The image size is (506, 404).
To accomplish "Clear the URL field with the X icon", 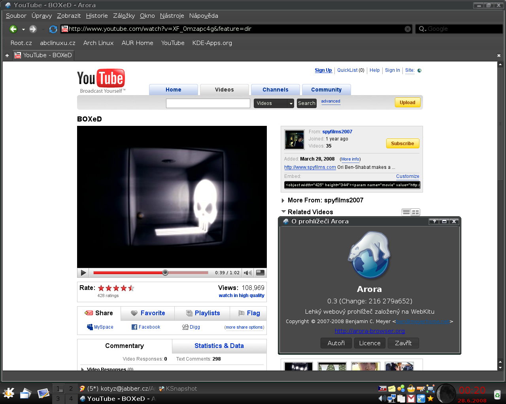I will tap(408, 29).
